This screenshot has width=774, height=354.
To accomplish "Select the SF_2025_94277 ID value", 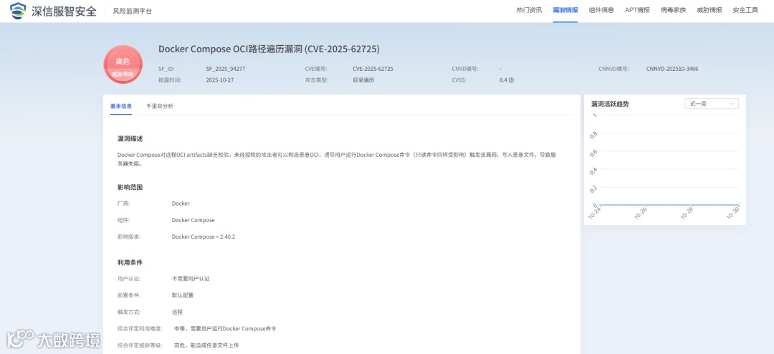I will 226,69.
